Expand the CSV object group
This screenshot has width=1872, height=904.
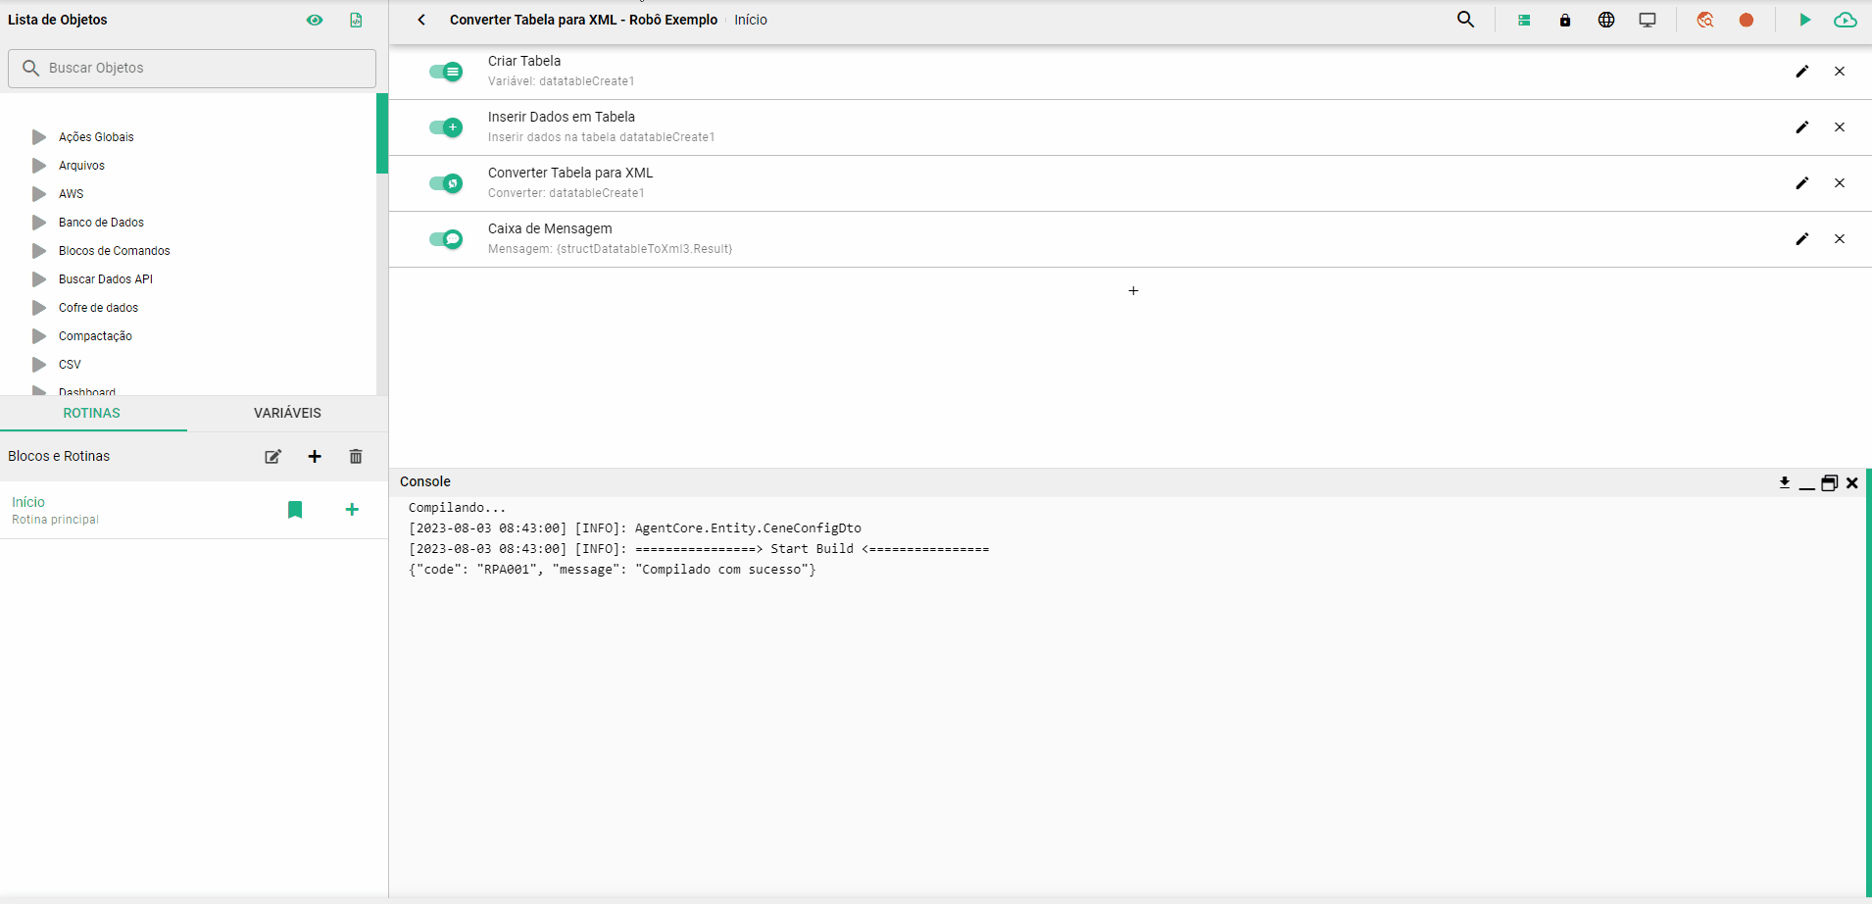point(39,365)
